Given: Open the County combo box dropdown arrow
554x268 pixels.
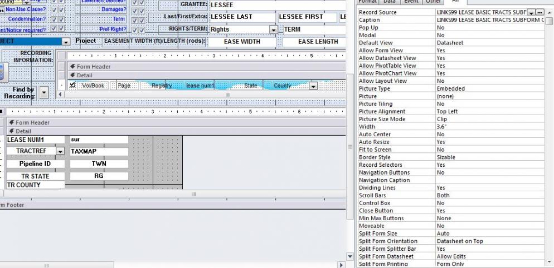Looking at the screenshot, I should tap(313, 86).
